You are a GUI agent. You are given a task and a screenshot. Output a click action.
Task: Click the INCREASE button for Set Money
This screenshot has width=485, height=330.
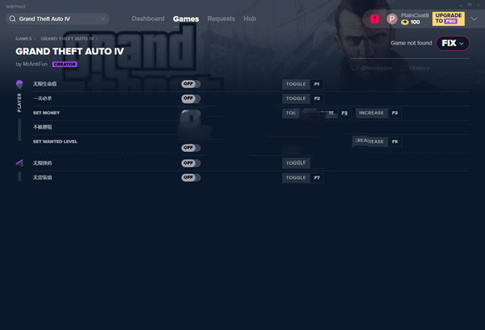point(371,113)
